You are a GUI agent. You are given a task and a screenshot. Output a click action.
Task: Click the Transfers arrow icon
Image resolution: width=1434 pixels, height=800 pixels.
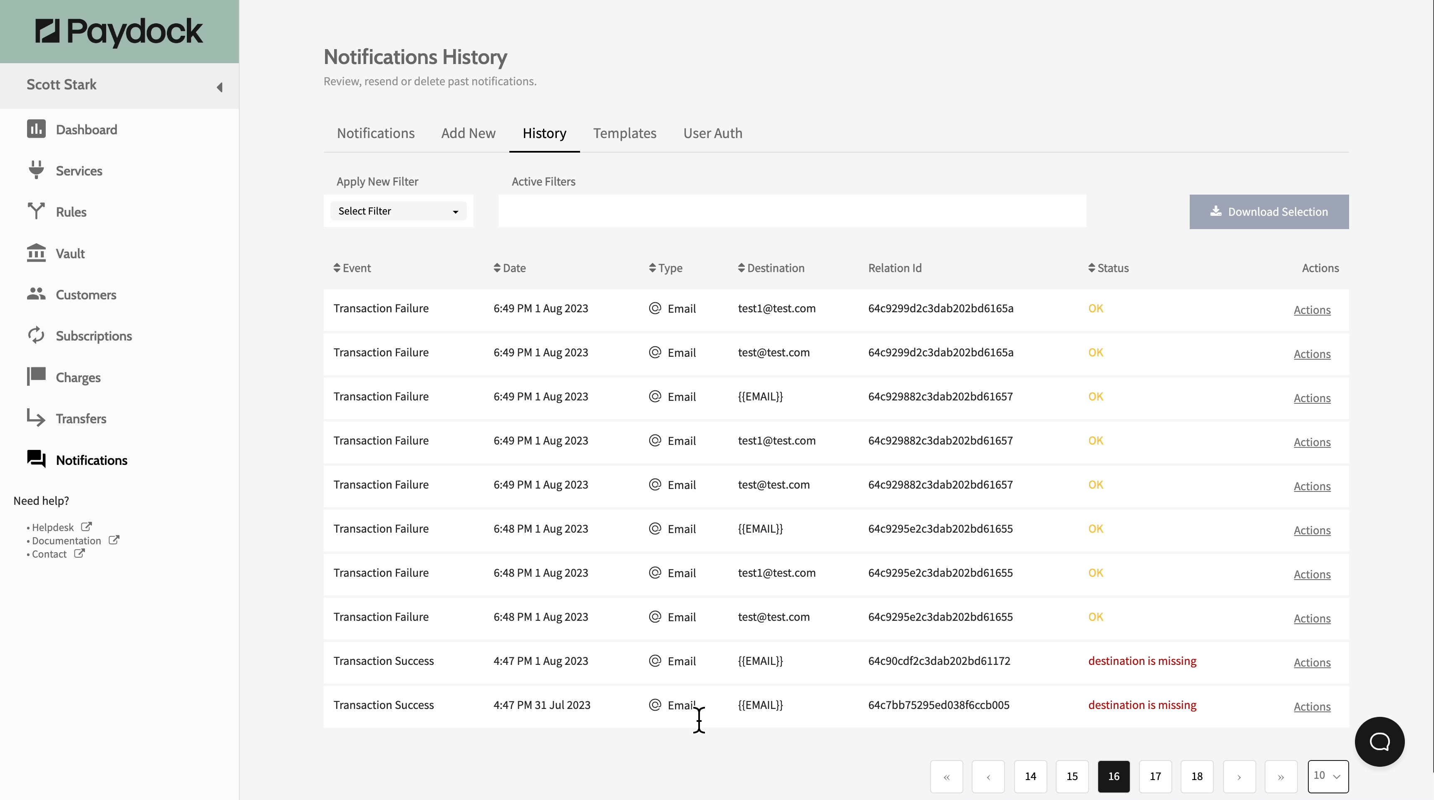[x=36, y=418]
